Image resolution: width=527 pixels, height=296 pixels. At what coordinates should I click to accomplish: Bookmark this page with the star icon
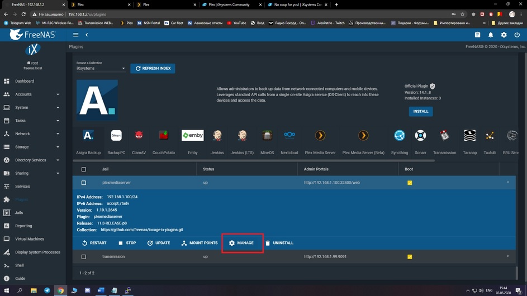[463, 14]
